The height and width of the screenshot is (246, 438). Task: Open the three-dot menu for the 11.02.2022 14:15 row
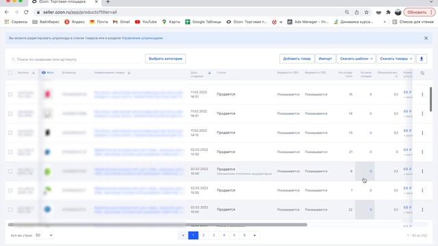[422, 133]
